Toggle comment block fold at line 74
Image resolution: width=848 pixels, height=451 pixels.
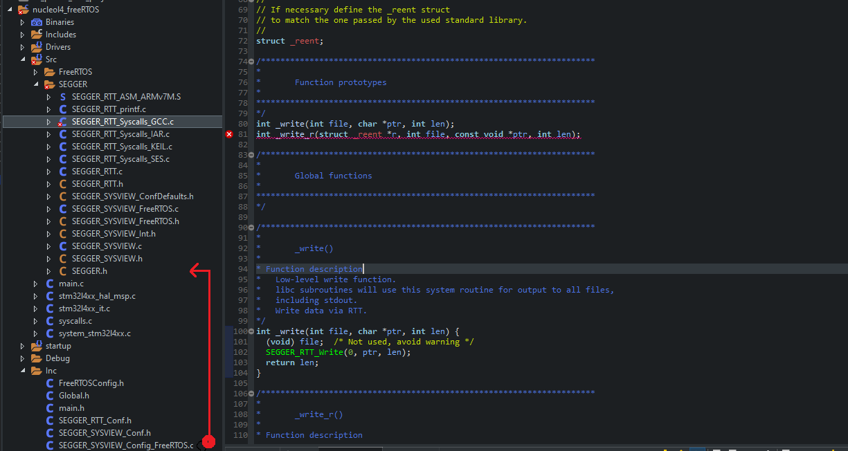click(x=251, y=62)
